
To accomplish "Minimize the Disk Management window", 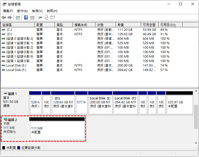I will click(169, 4).
